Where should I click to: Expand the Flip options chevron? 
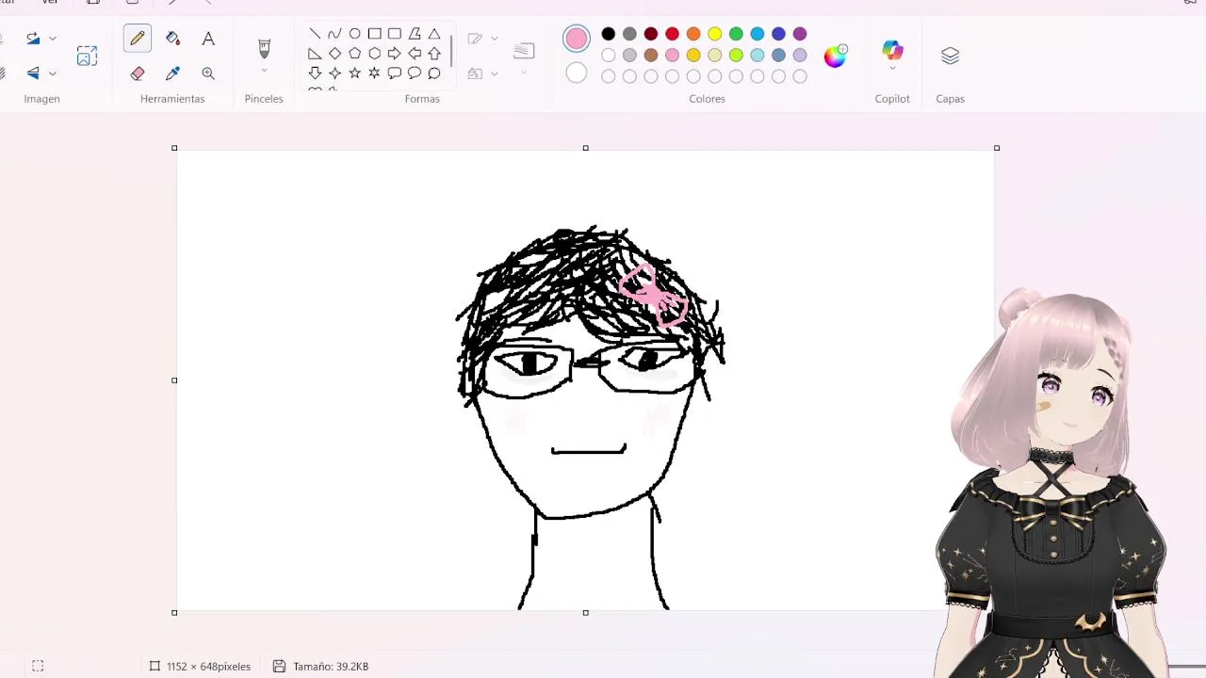coord(53,73)
